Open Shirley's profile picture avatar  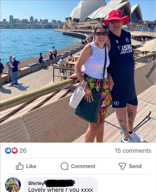[x=13, y=185]
